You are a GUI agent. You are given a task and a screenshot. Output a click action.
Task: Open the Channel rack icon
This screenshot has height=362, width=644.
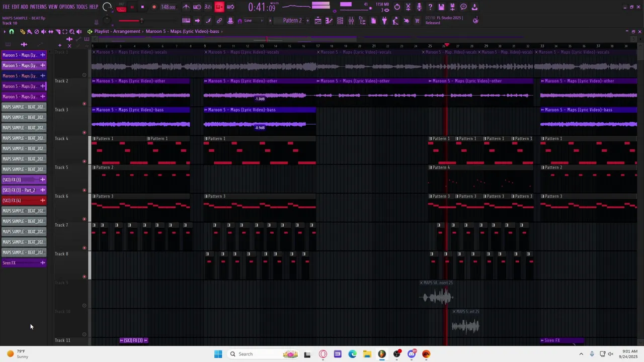tap(340, 21)
